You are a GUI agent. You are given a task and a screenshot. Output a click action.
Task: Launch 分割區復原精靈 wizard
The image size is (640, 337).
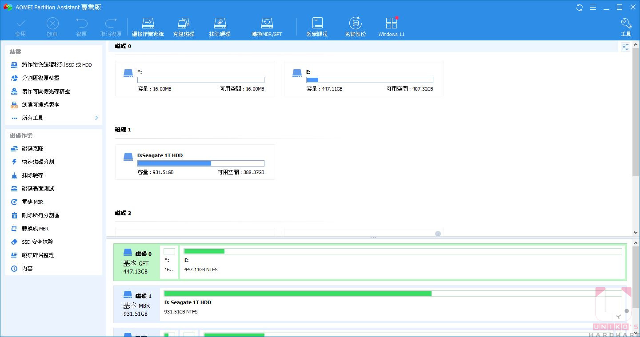click(x=54, y=78)
